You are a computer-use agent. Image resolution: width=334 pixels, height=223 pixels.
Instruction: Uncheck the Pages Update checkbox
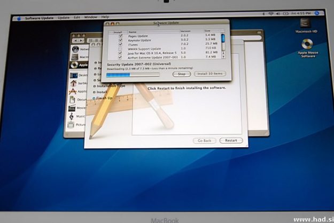tap(120, 36)
